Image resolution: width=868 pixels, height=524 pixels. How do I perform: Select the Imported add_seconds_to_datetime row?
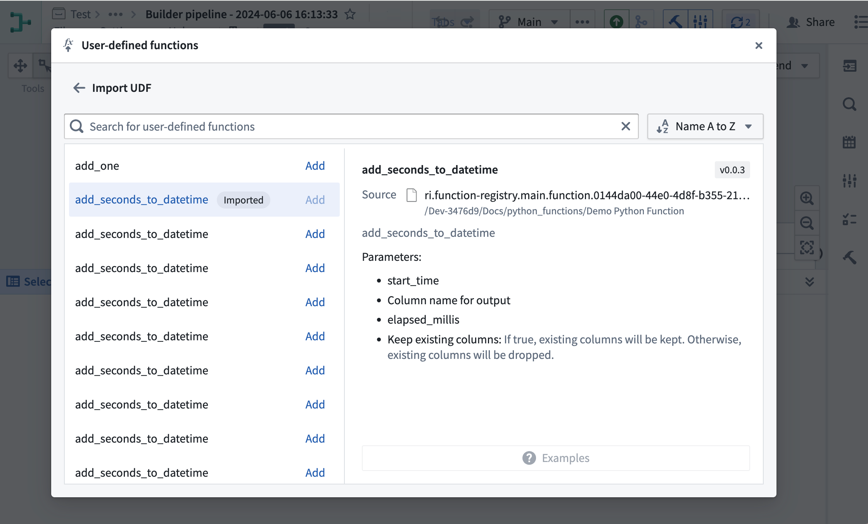pyautogui.click(x=204, y=200)
